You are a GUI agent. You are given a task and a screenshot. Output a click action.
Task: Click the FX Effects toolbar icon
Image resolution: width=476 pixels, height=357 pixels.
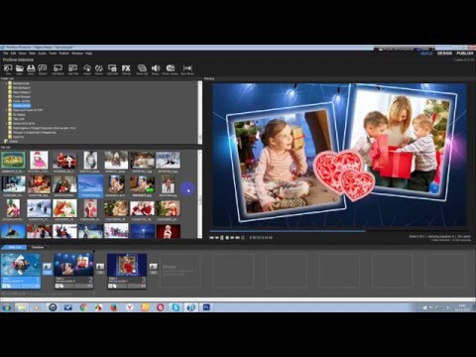(126, 69)
